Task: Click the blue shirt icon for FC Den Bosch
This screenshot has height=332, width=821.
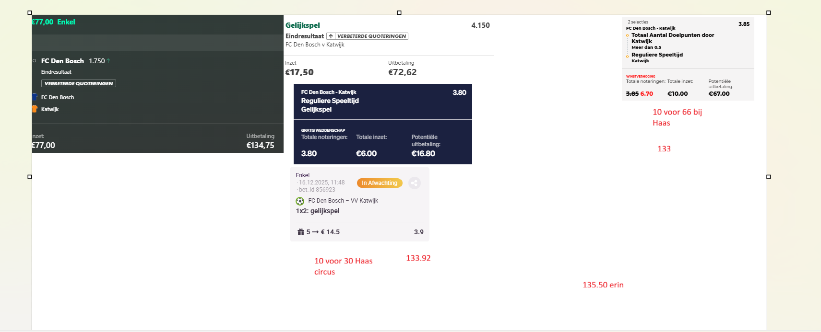Action: pos(35,97)
